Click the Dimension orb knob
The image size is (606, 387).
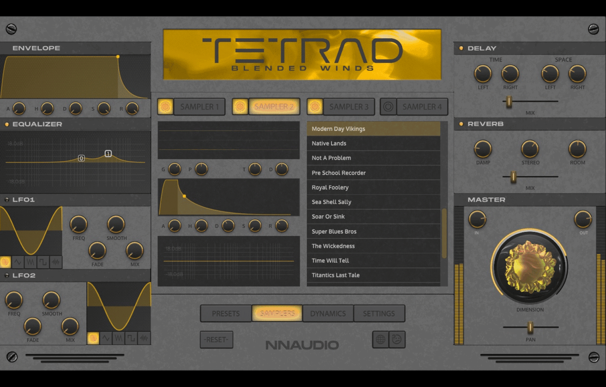(x=530, y=267)
